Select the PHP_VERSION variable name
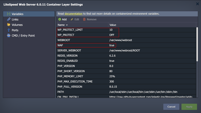Image resolution: width=201 pixels, height=113 pixels. [66, 66]
